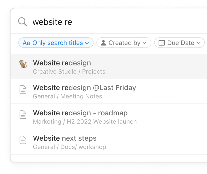Click the person icon in Created by
207x174 pixels.
point(103,43)
